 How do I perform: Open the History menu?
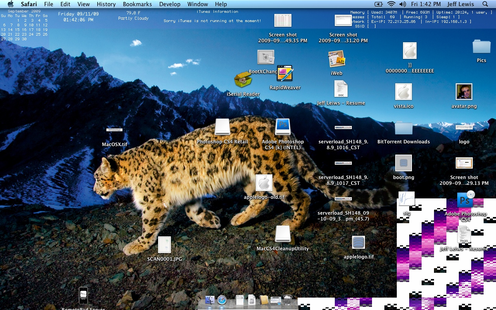click(106, 4)
